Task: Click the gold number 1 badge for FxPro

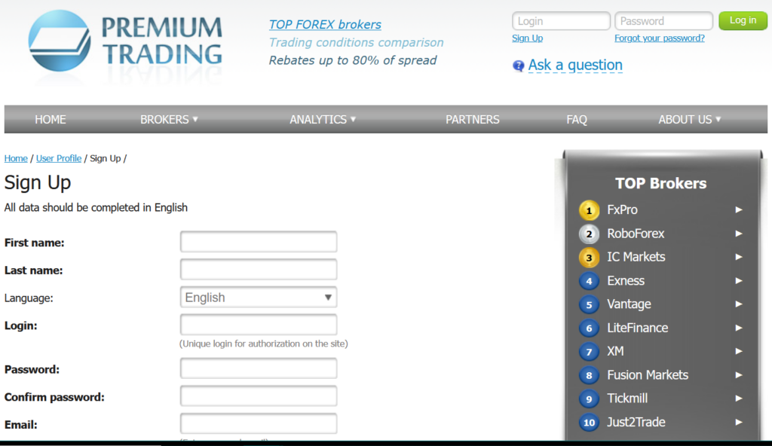Action: click(x=589, y=210)
